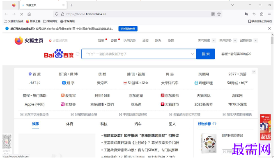Switch search engine with refresh icon

click(78, 54)
